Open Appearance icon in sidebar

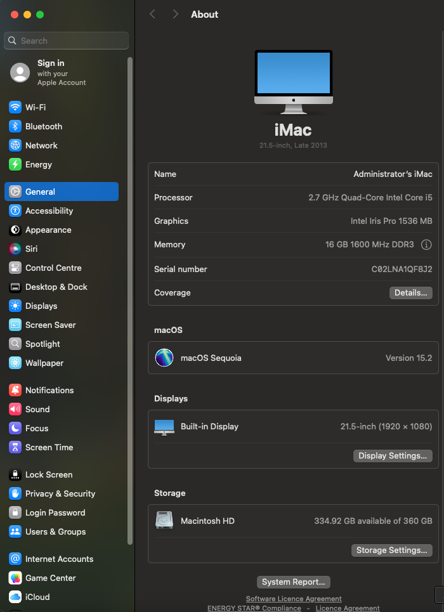coord(15,230)
